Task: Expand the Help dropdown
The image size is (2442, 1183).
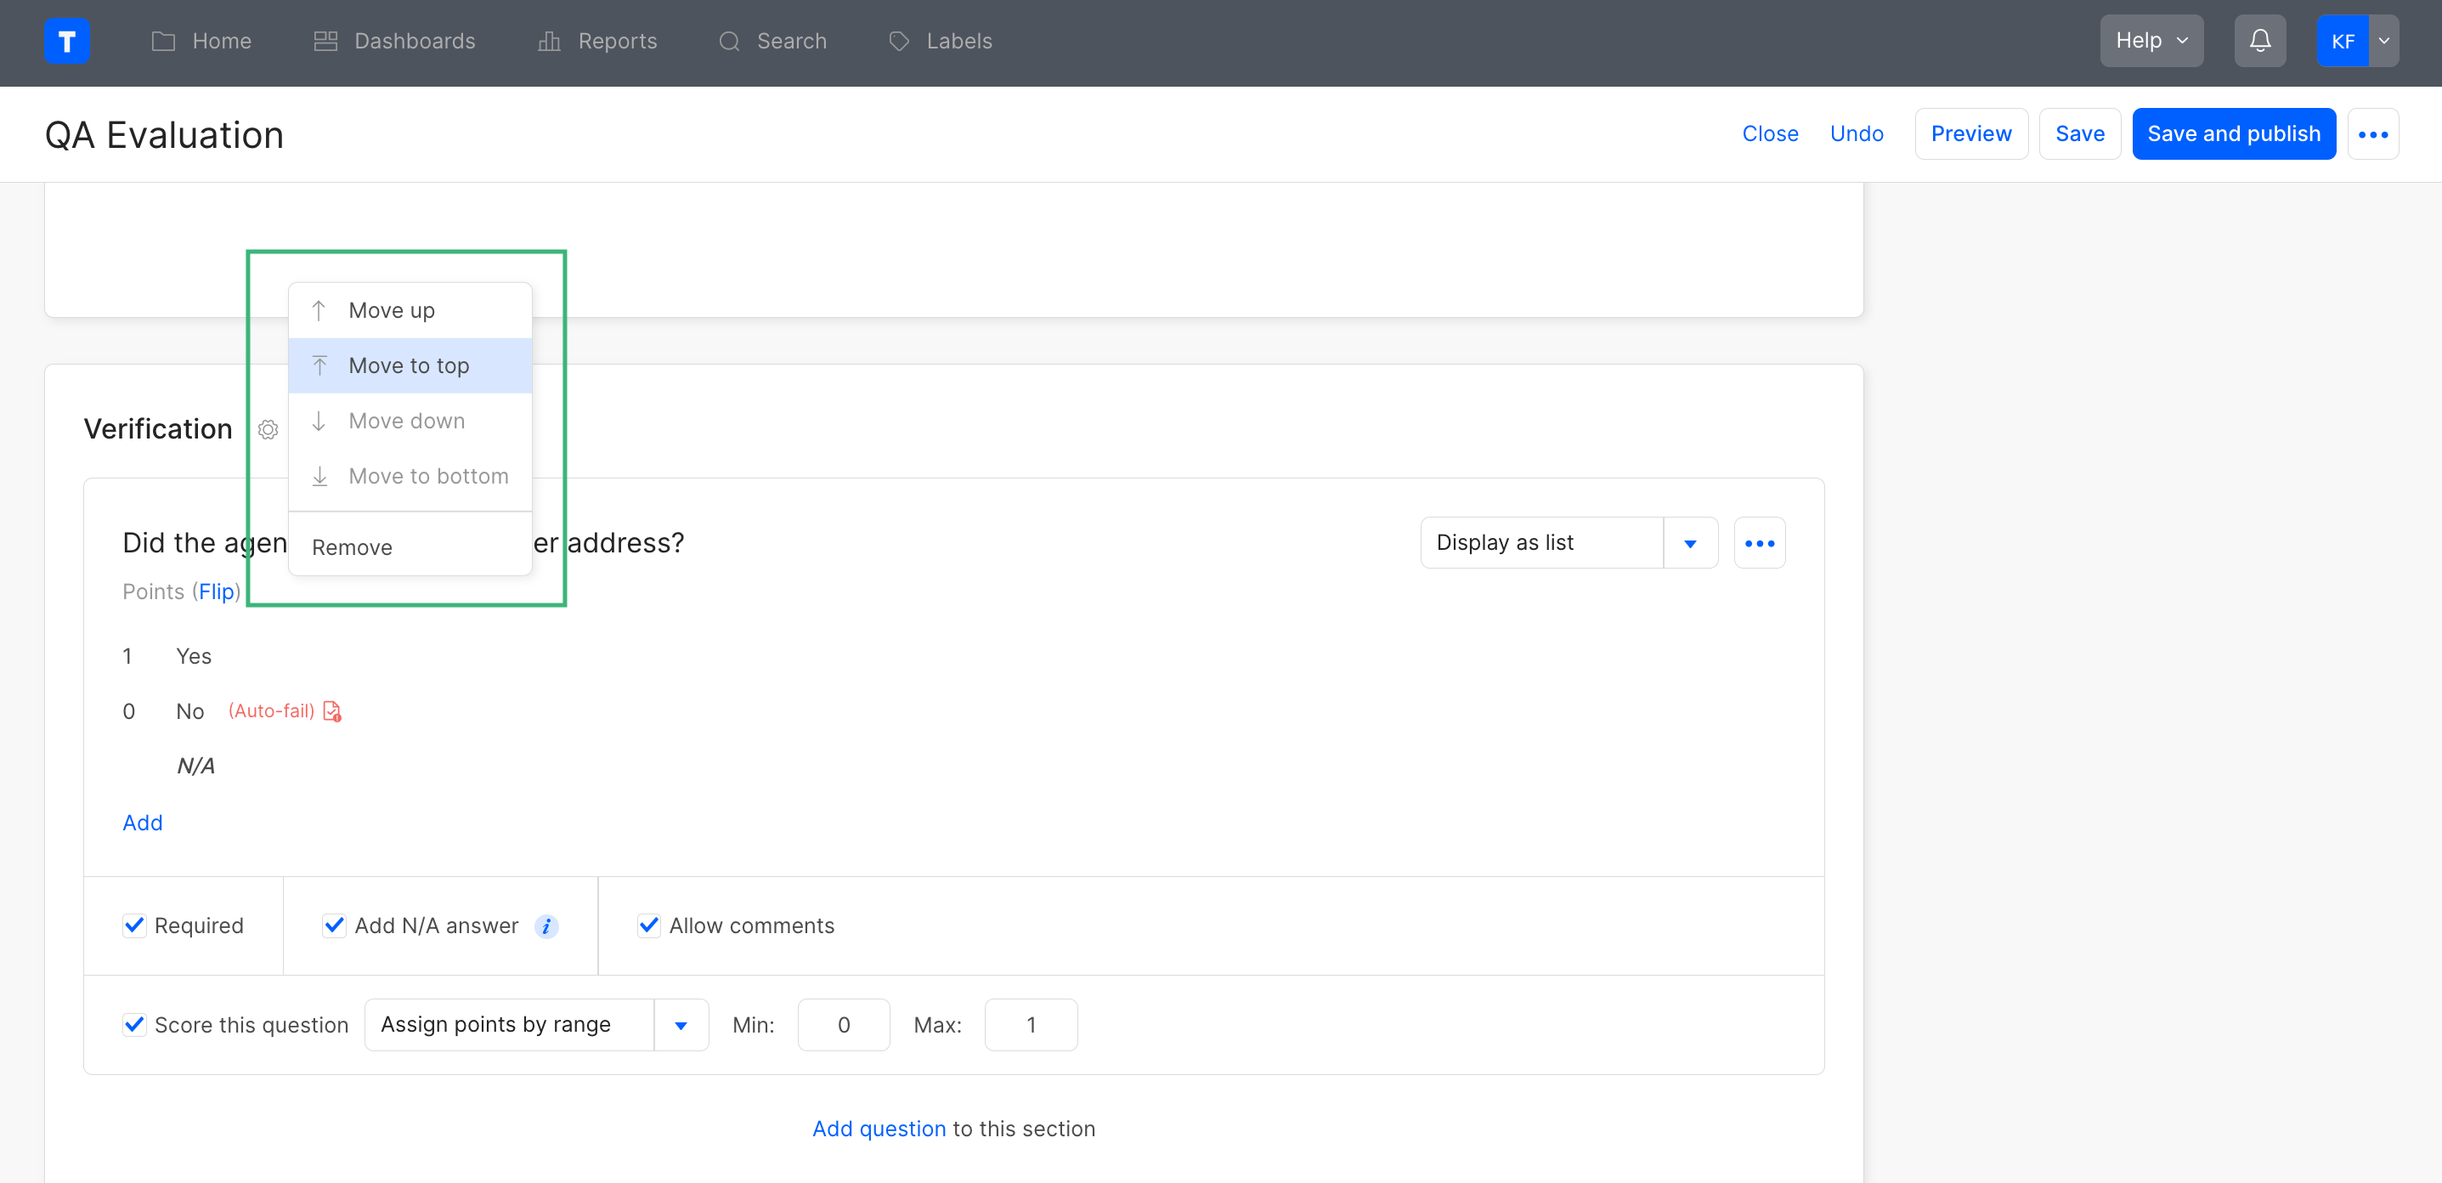Action: (2150, 41)
